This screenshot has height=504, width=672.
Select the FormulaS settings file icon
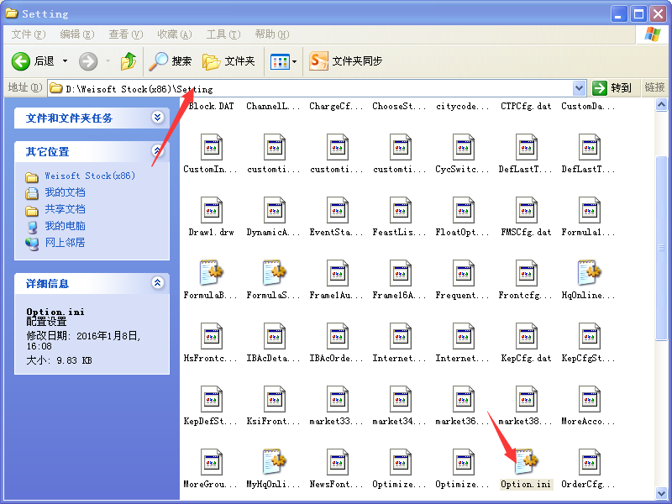[x=275, y=272]
